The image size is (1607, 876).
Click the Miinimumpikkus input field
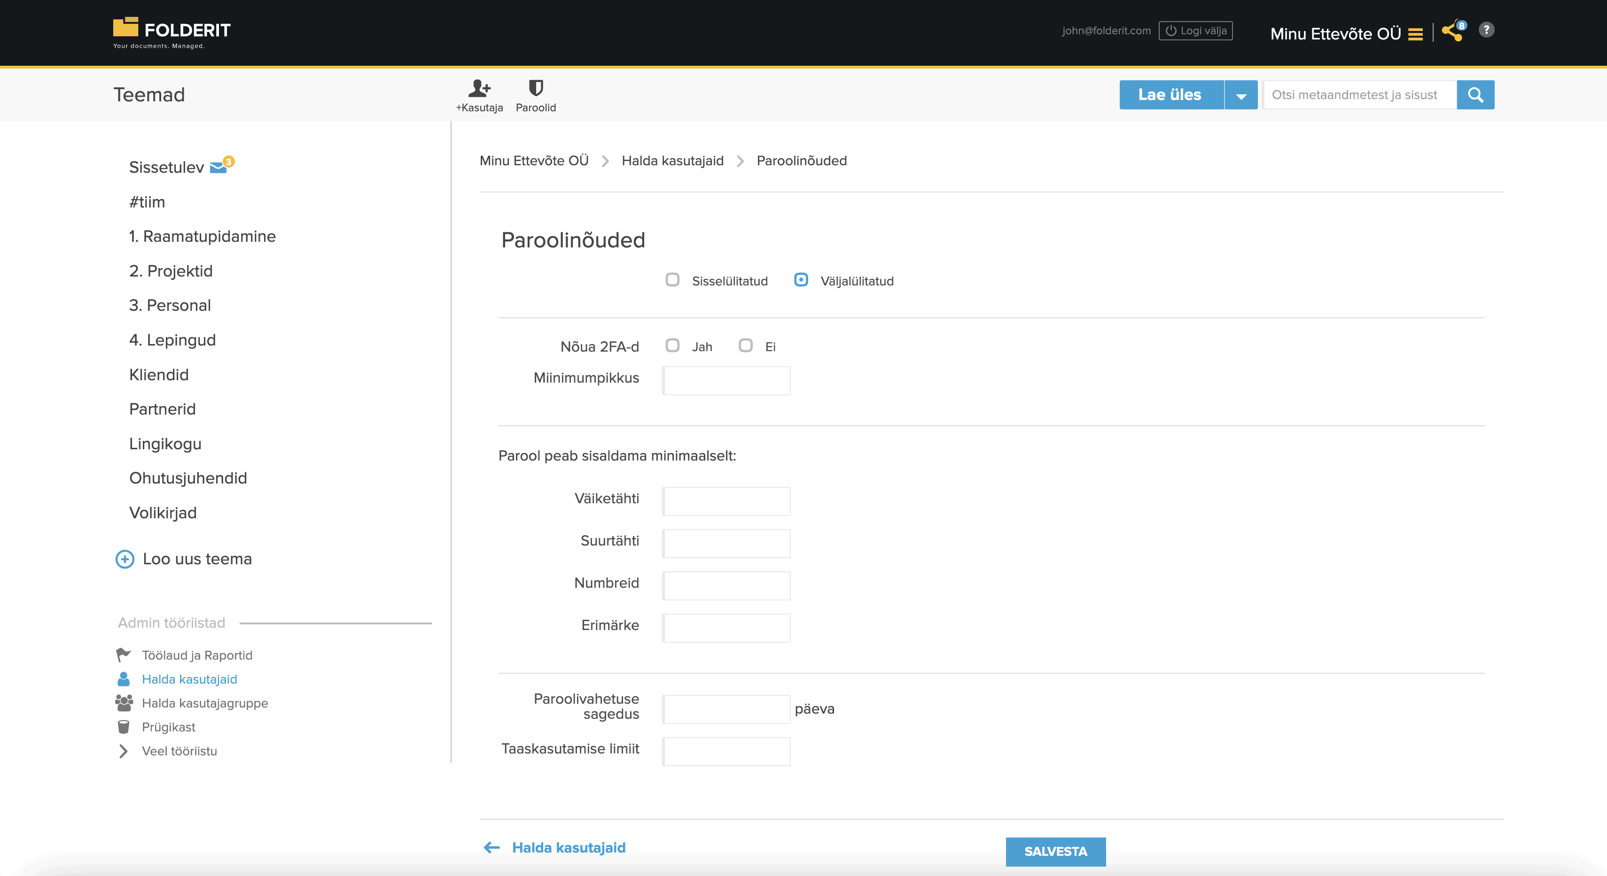(726, 381)
